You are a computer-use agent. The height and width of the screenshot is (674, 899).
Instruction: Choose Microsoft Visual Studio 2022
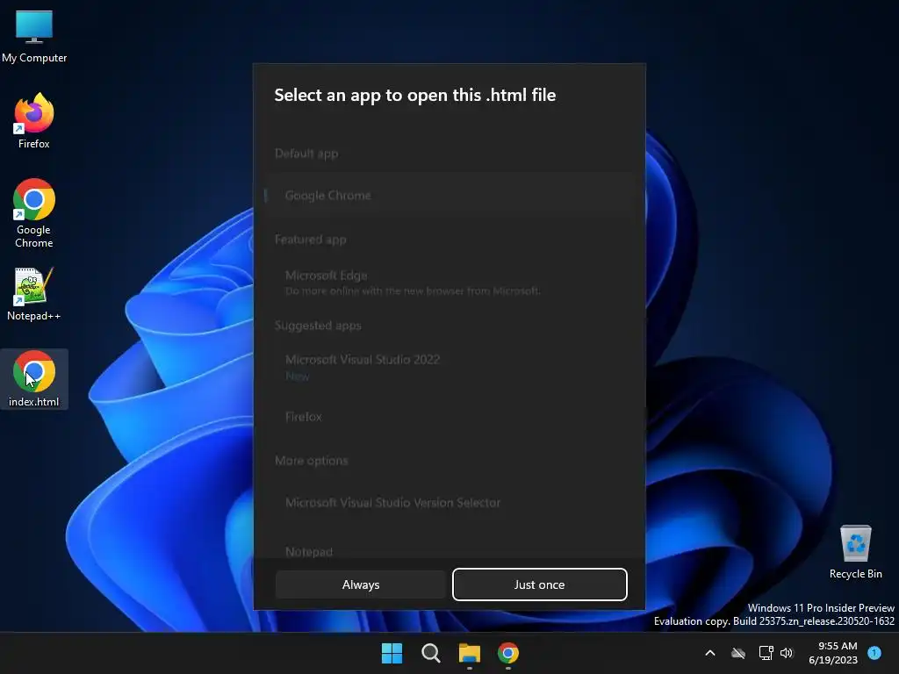tap(450, 368)
